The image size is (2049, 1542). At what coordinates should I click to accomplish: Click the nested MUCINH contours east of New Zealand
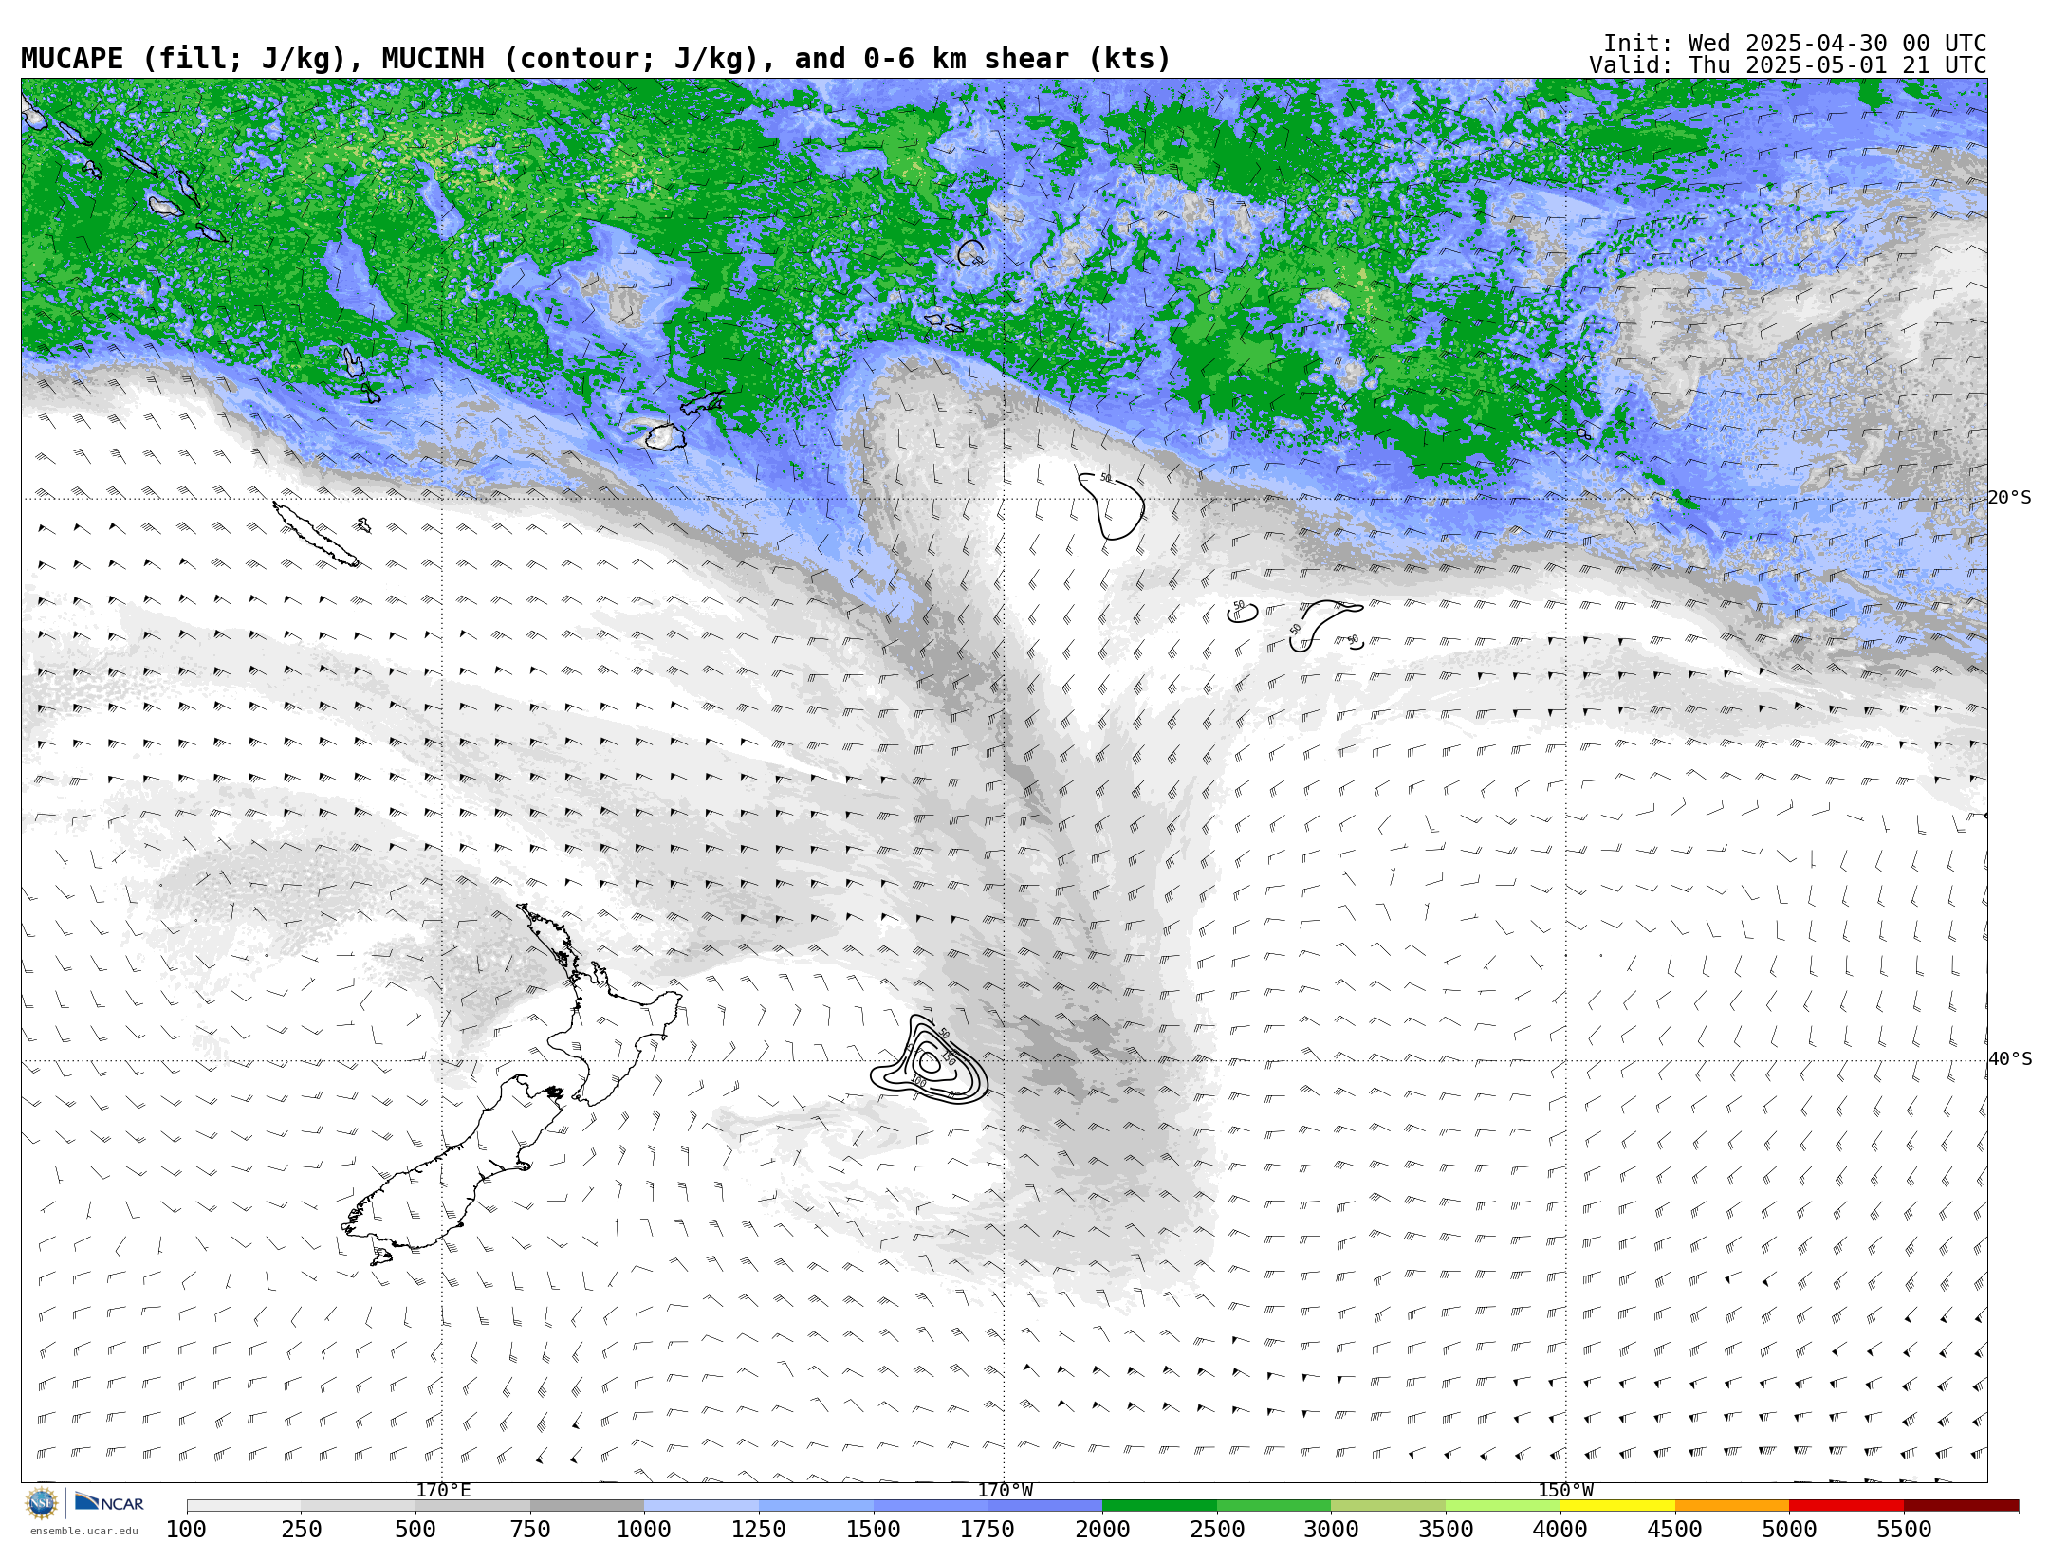(930, 1061)
